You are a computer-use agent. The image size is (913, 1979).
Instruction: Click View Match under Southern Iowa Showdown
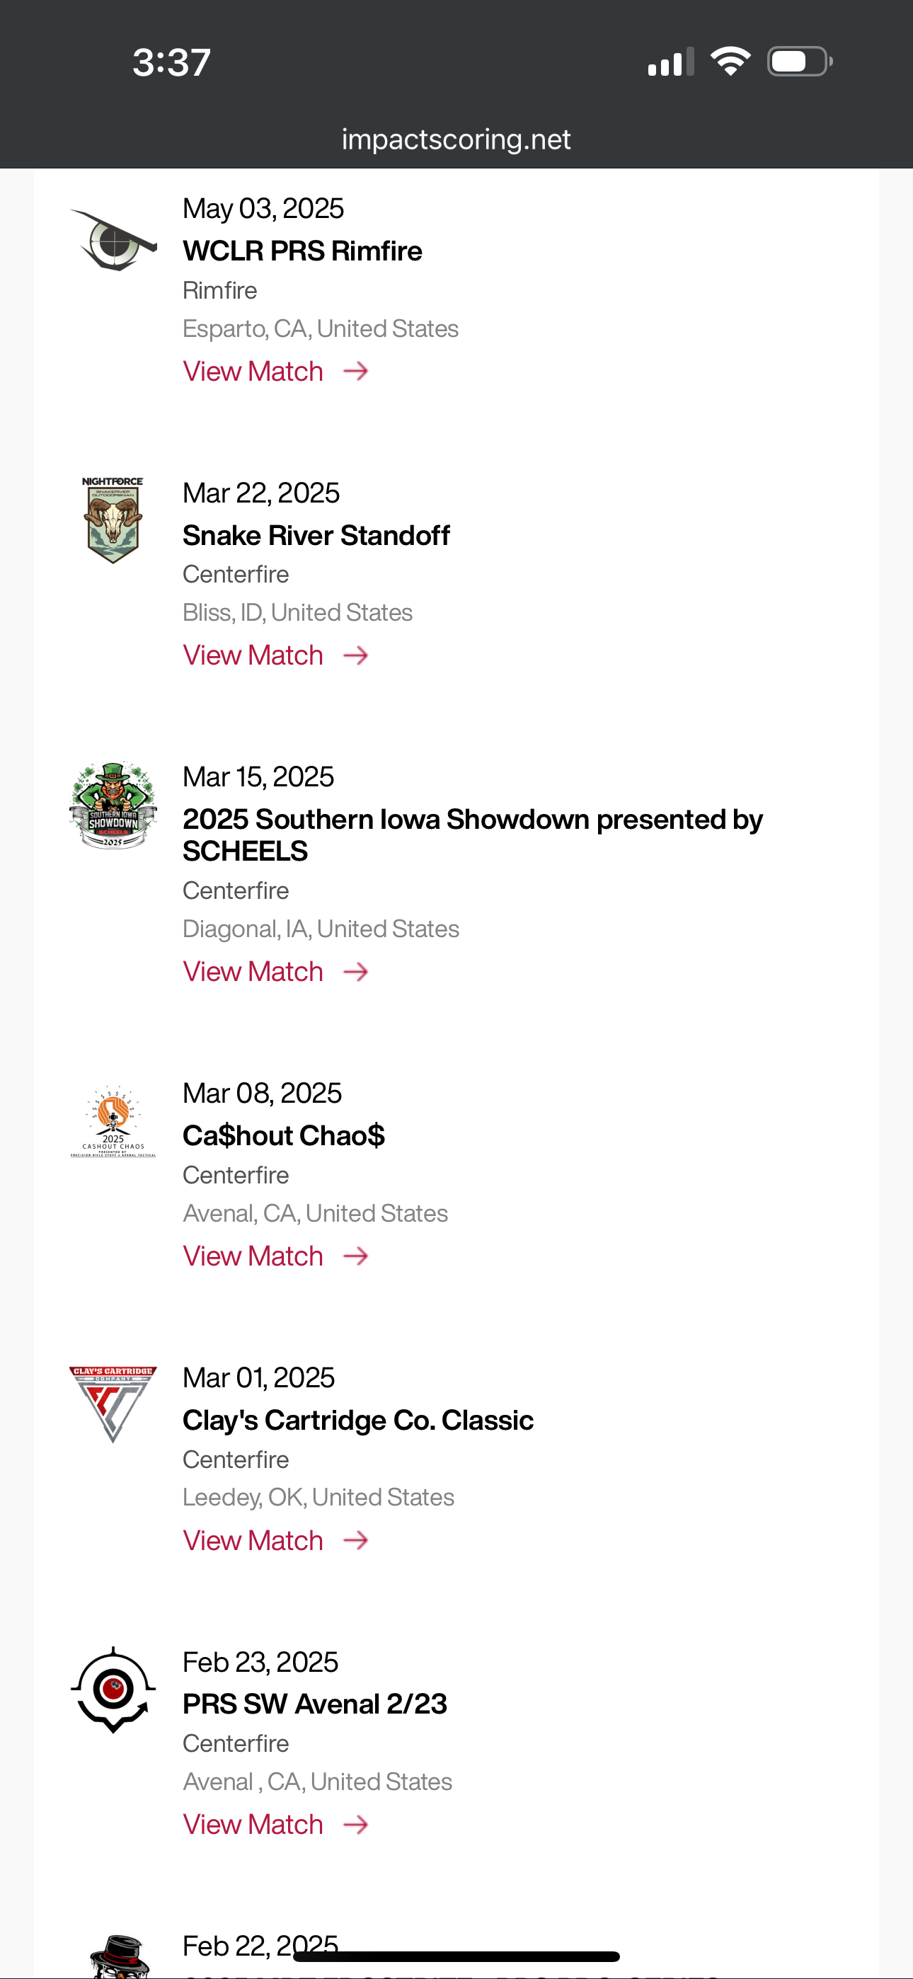[275, 972]
